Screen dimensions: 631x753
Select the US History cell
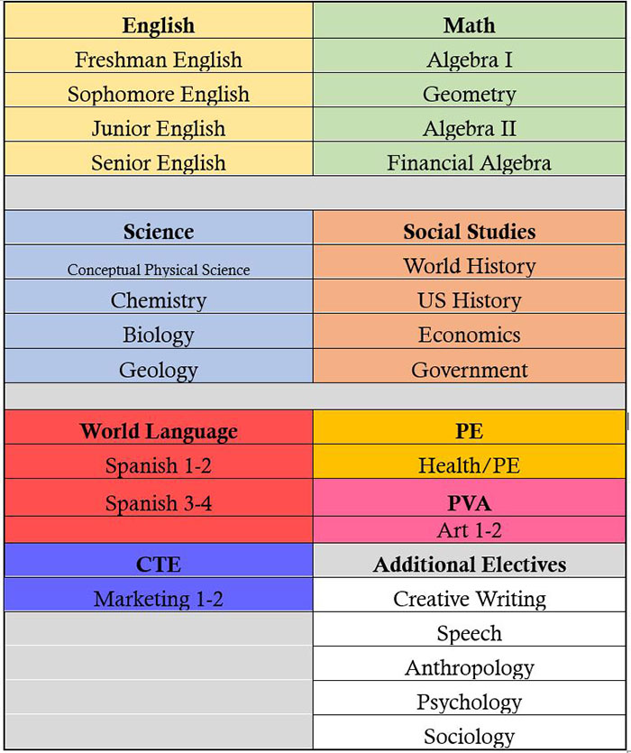(x=469, y=297)
